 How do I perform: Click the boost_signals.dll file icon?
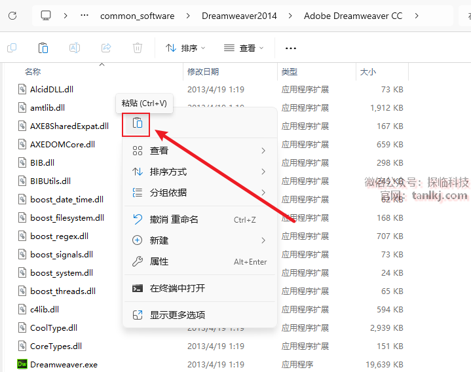[22, 254]
